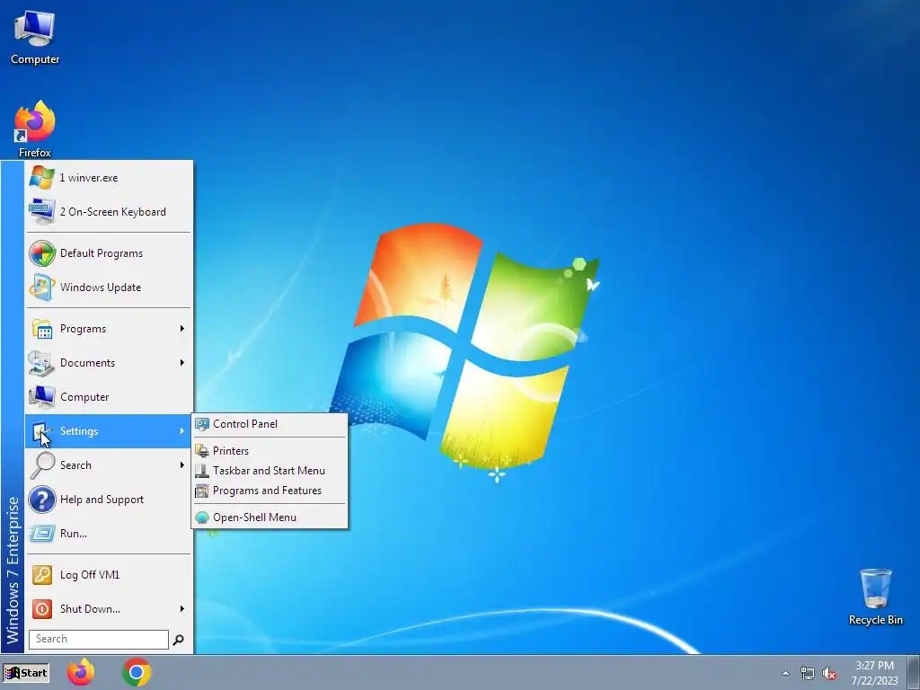Click the Log Off key icon

click(42, 575)
